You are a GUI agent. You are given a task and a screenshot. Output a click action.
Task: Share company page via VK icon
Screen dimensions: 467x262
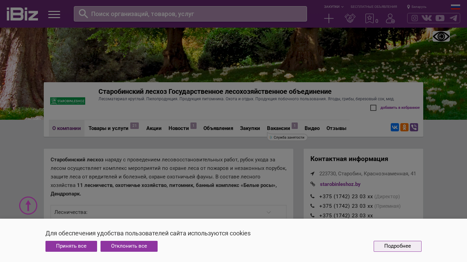395,127
